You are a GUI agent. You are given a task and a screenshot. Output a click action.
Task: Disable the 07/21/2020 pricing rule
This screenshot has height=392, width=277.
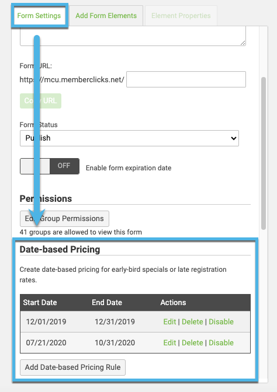221,343
